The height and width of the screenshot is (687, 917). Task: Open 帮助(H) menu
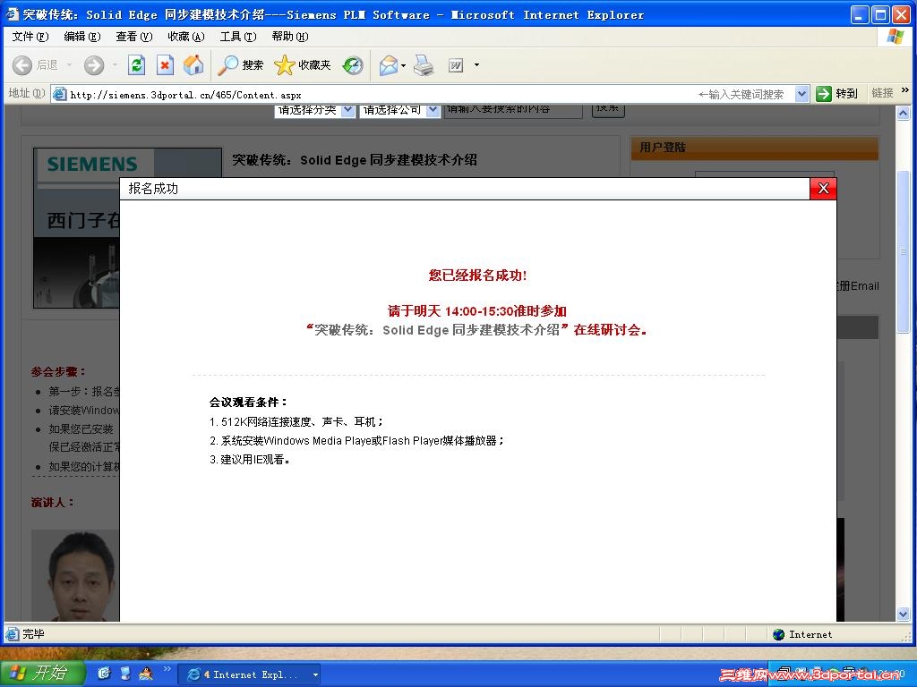coord(289,36)
